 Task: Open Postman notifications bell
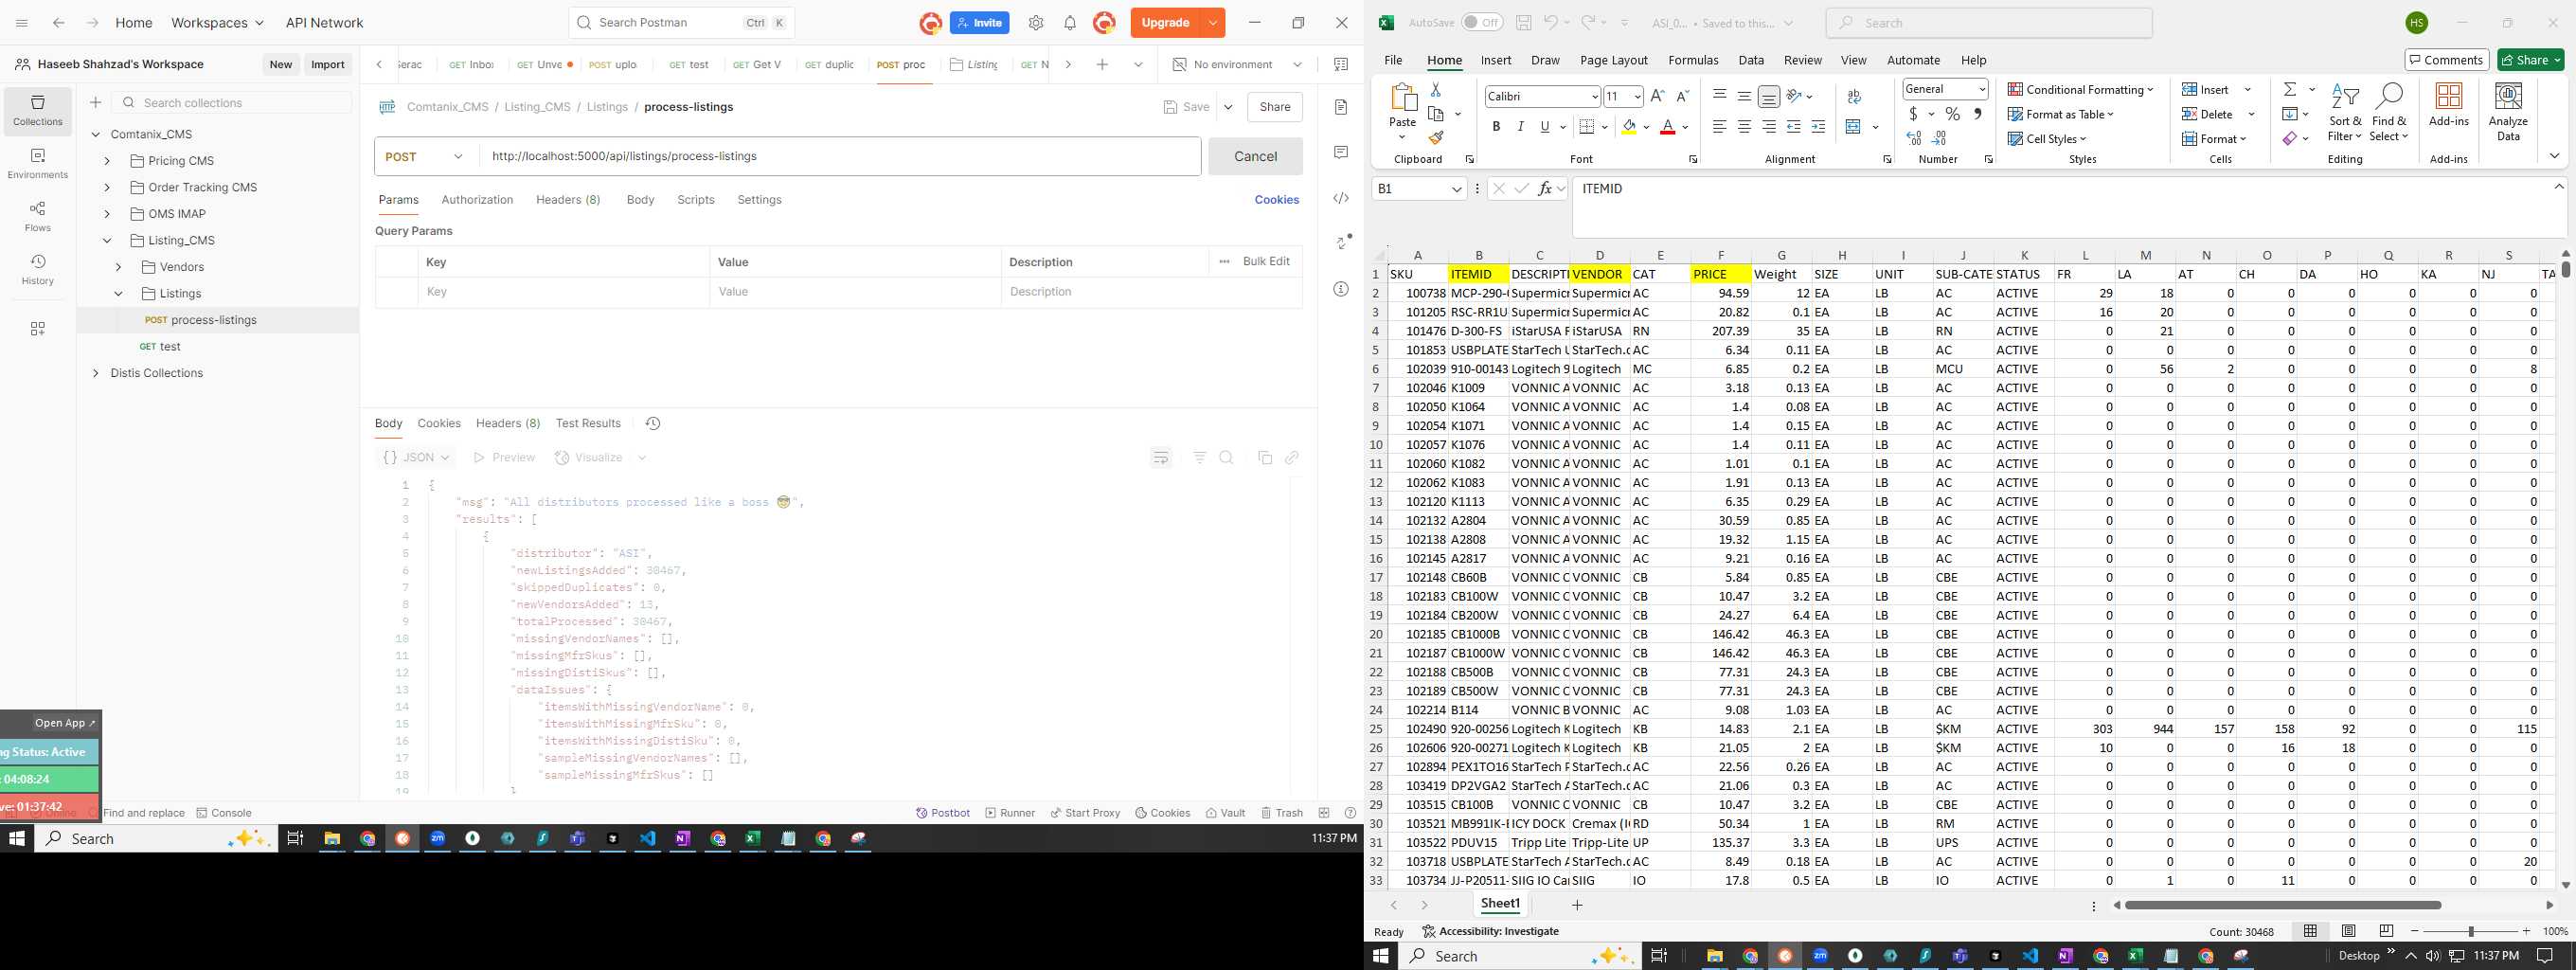point(1070,23)
